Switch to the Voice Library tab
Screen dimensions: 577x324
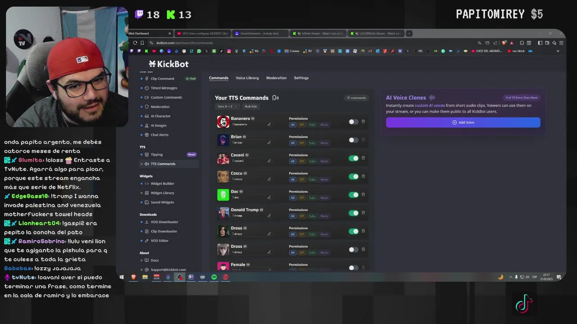coord(247,78)
